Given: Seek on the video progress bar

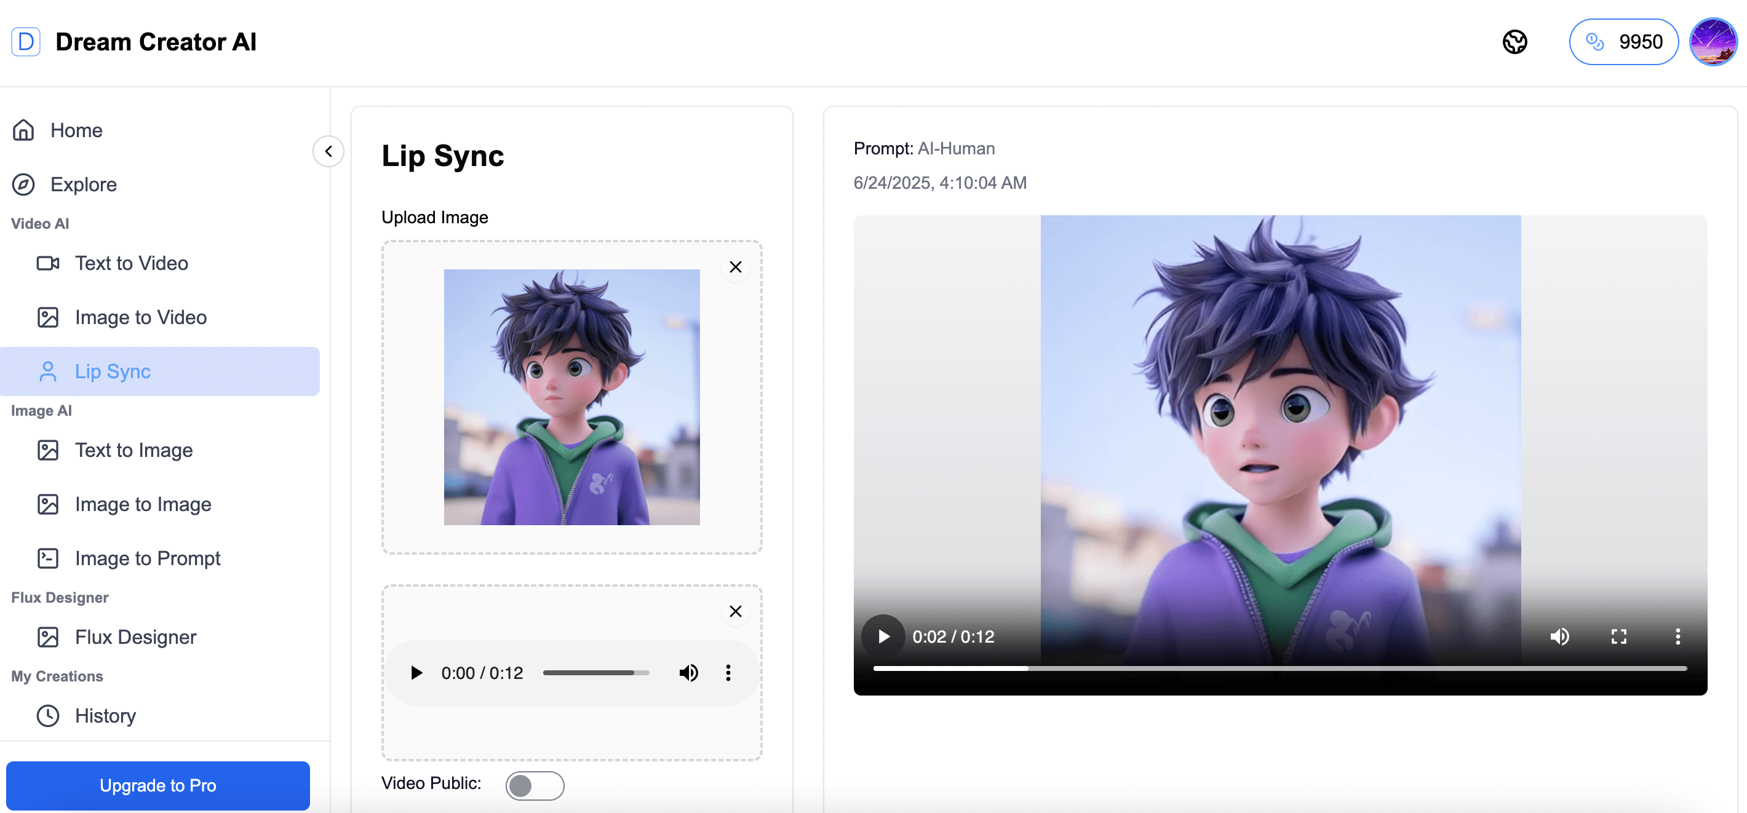Looking at the screenshot, I should point(1279,668).
